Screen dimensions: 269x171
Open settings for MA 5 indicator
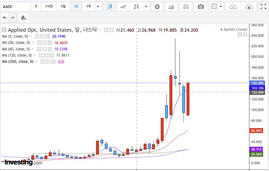[x=42, y=36]
